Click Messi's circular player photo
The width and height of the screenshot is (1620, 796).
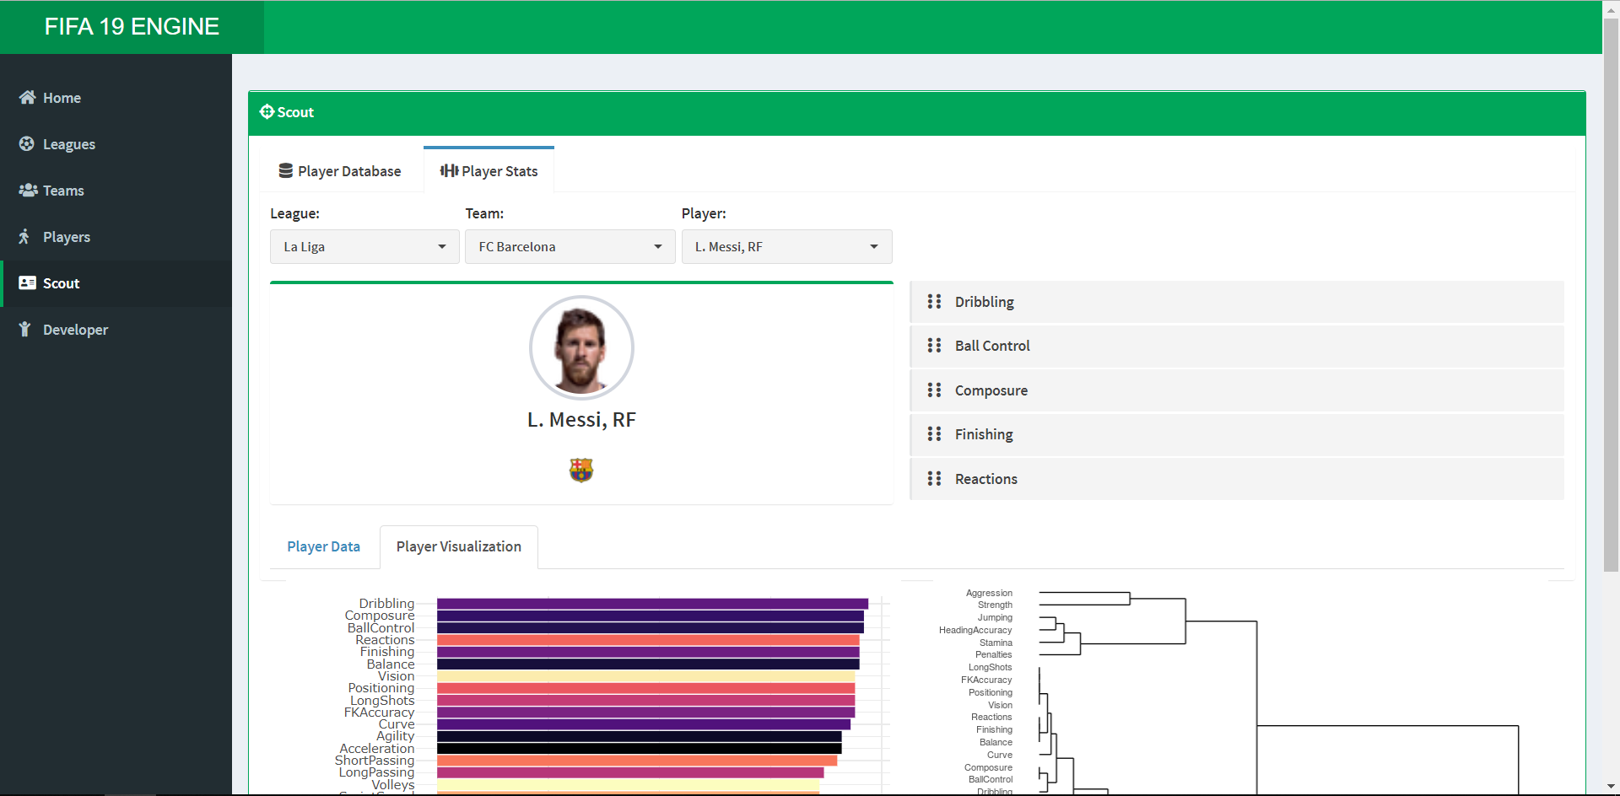(x=581, y=347)
